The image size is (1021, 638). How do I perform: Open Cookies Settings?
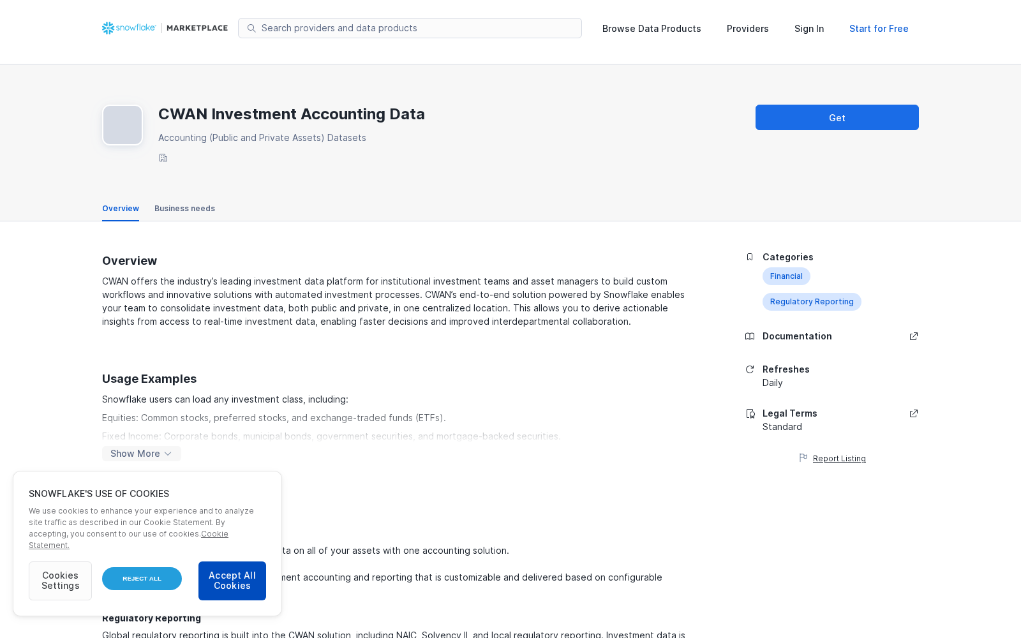point(60,581)
